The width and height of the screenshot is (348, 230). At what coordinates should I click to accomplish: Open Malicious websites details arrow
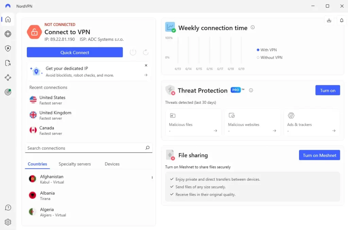click(275, 131)
